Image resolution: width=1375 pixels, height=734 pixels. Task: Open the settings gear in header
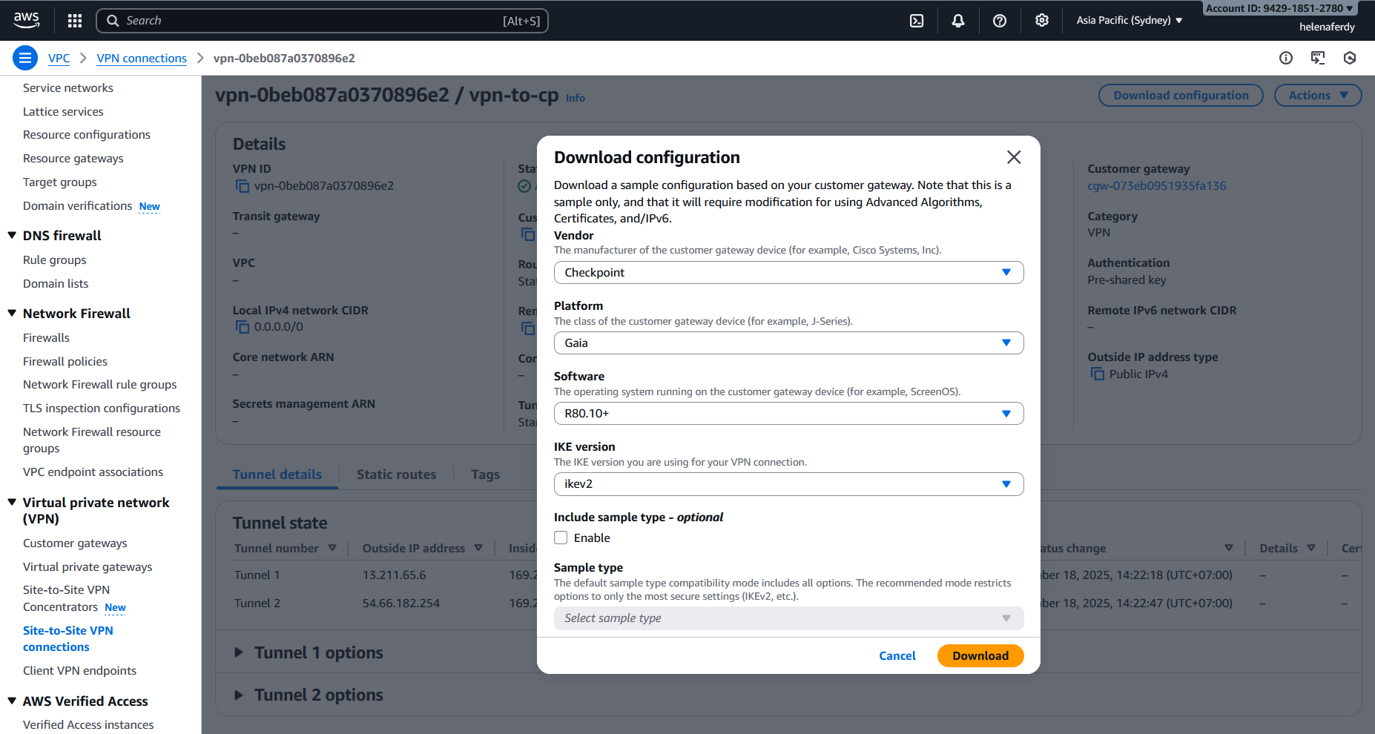[x=1042, y=21]
